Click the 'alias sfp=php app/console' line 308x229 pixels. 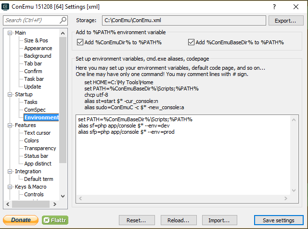pyautogui.click(x=126, y=132)
